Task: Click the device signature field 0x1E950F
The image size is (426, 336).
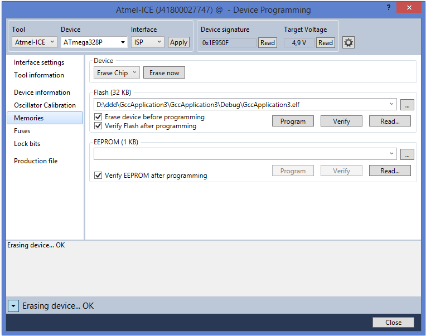Action: pyautogui.click(x=228, y=42)
